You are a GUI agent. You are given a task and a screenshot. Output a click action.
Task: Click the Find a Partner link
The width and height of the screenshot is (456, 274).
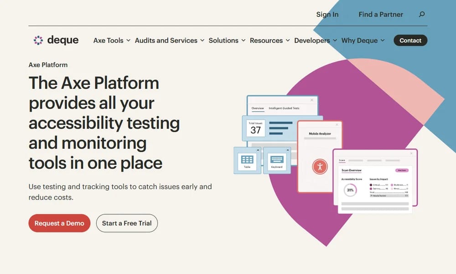click(x=381, y=14)
